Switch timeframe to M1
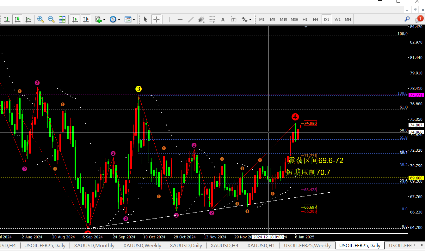The width and height of the screenshot is (425, 251). (x=262, y=20)
